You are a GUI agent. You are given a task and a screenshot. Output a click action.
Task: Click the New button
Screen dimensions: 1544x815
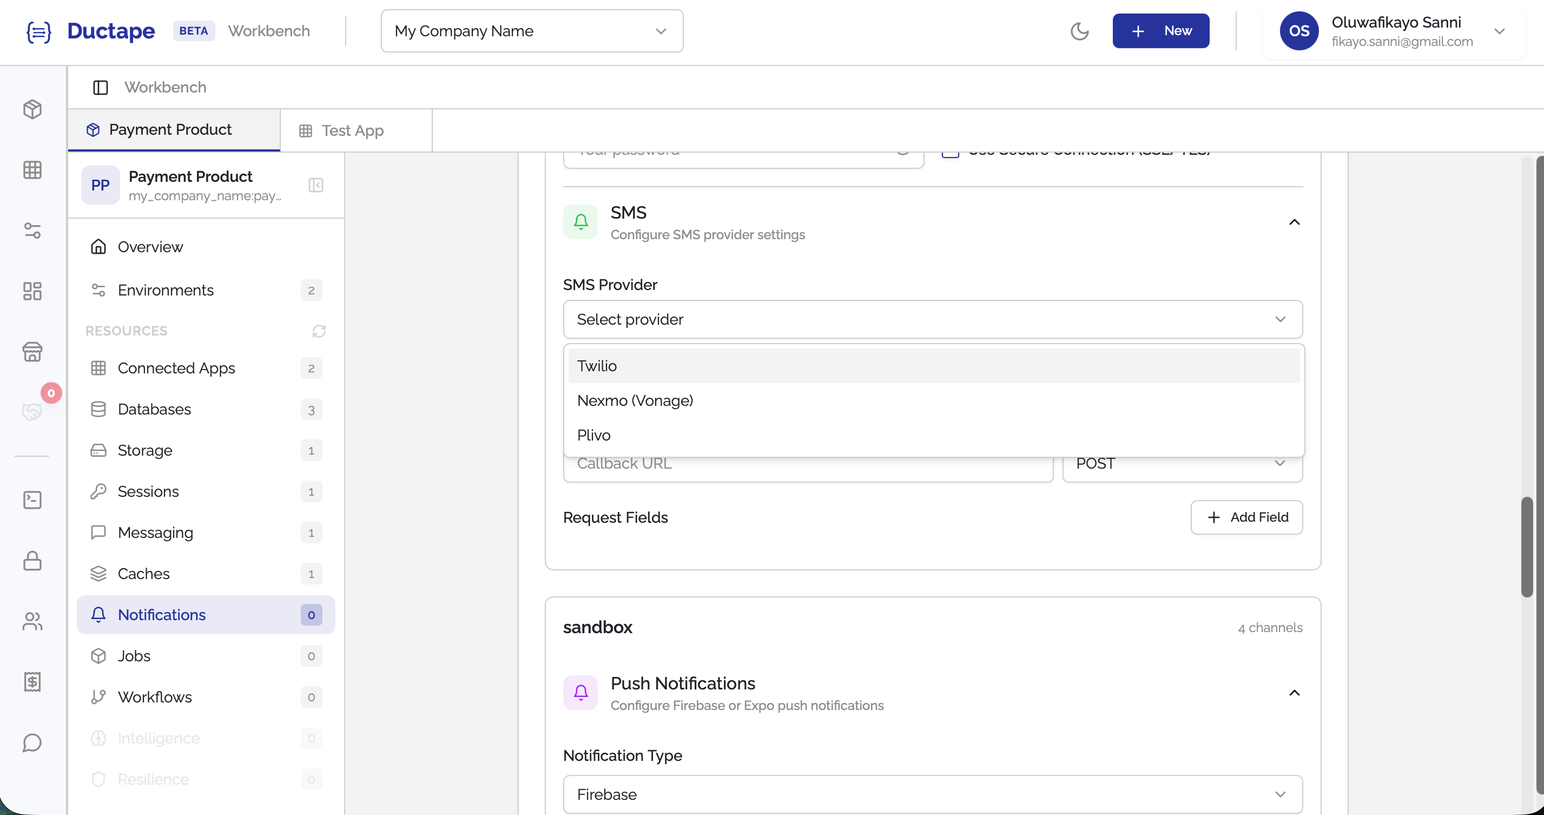tap(1160, 31)
